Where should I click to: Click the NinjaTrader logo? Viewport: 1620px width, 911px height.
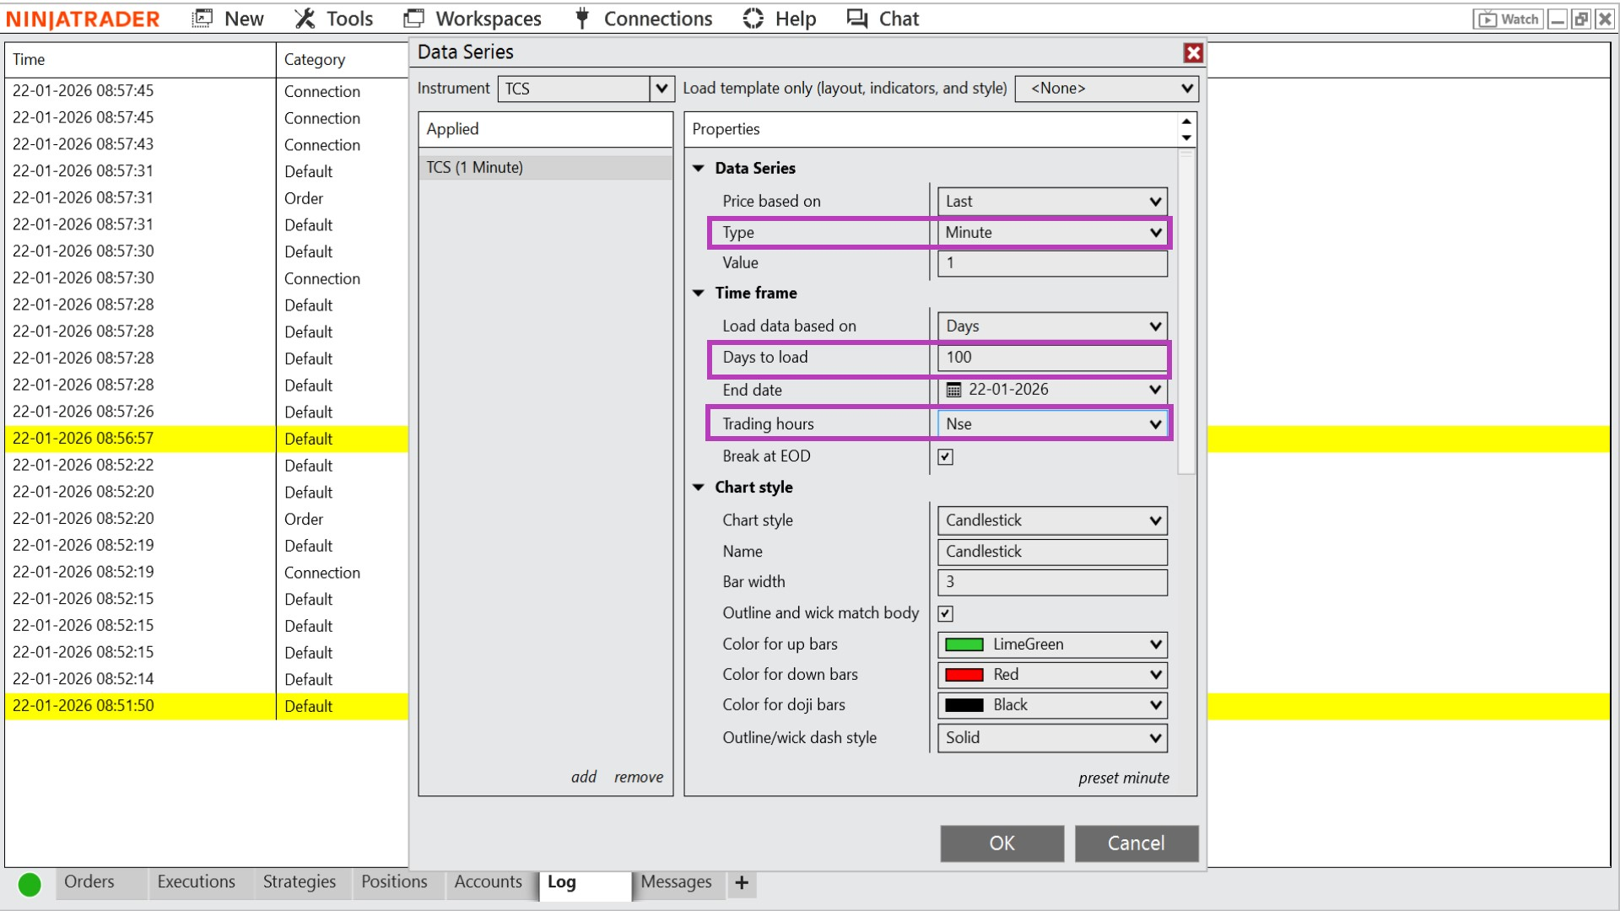coord(83,19)
